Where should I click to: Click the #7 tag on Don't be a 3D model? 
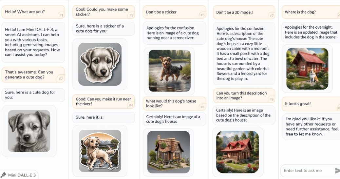pyautogui.click(x=272, y=16)
